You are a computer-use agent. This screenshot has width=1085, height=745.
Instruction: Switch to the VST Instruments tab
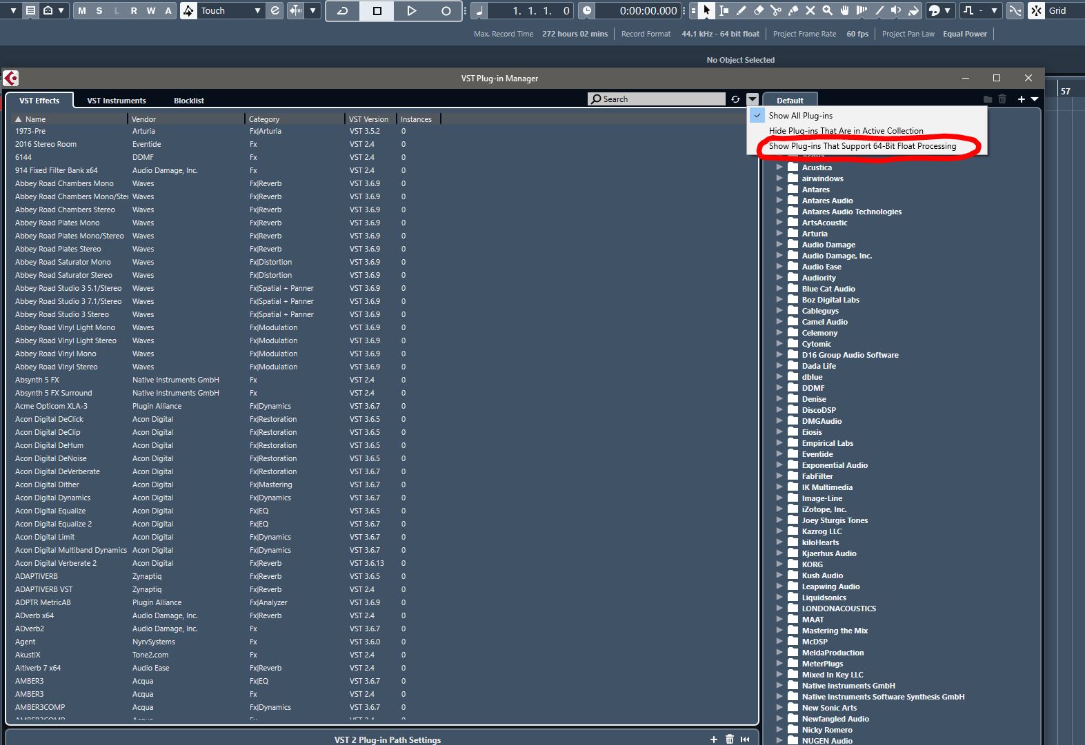tap(117, 101)
